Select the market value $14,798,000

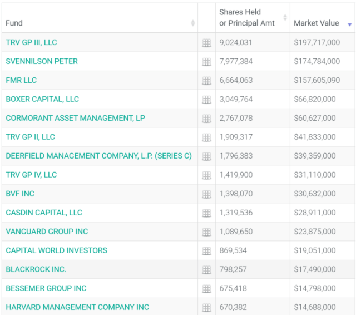tap(315, 288)
